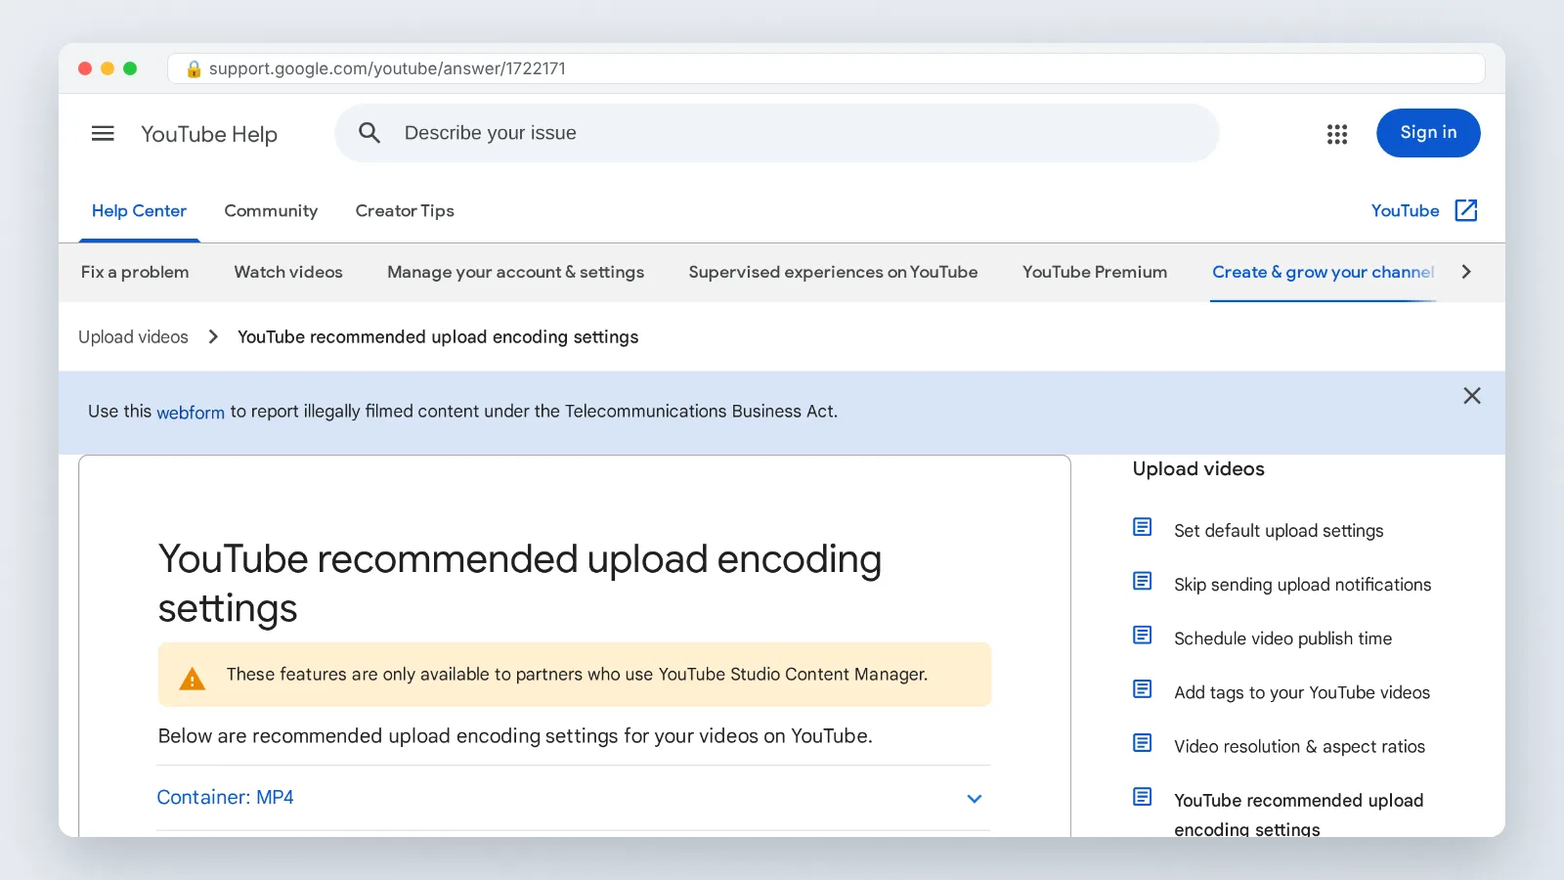The width and height of the screenshot is (1564, 880).
Task: Click the Describe your issue search field
Action: coord(777,133)
